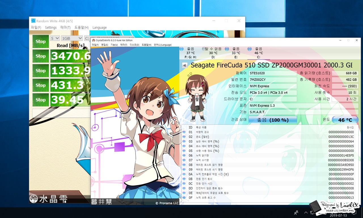Open 도움말(H) menu in CrystalDiskMark window
The width and height of the screenshot is (363, 218).
pos(82,27)
